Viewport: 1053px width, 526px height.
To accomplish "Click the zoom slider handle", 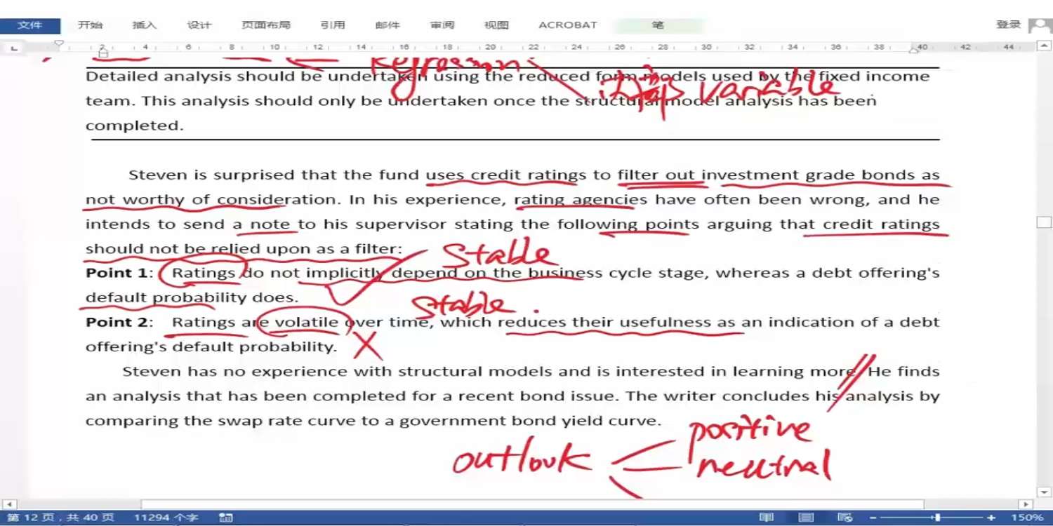I will pyautogui.click(x=937, y=518).
